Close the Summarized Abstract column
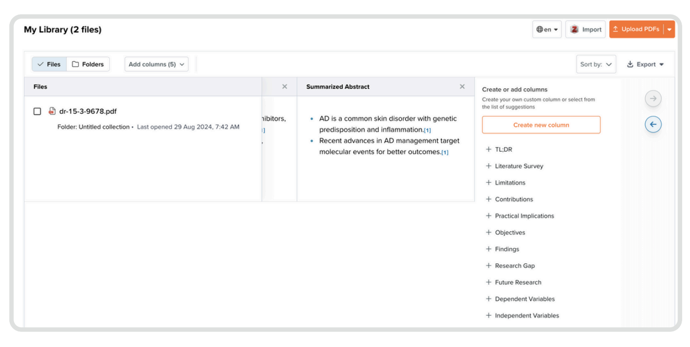690x347 pixels. coord(462,87)
